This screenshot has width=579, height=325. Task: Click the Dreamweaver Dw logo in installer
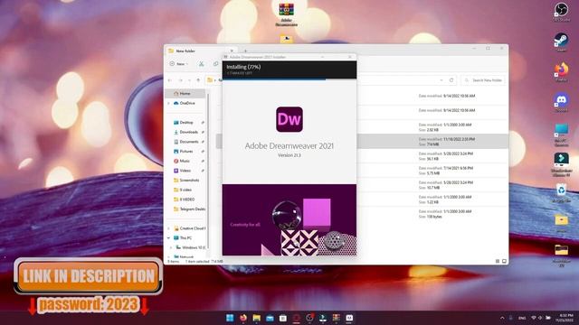click(289, 119)
